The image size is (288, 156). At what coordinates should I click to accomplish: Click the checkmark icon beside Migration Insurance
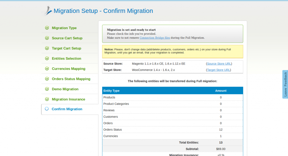pos(47,99)
